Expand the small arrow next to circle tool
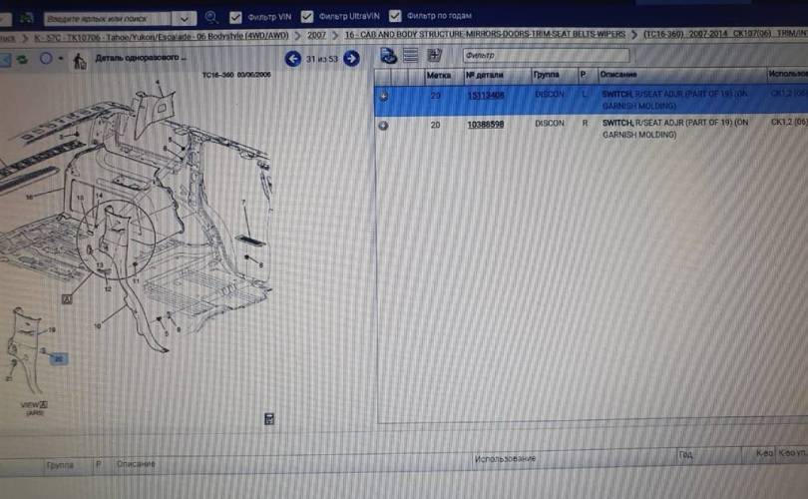Viewport: 808px width, 499px height. (61, 59)
